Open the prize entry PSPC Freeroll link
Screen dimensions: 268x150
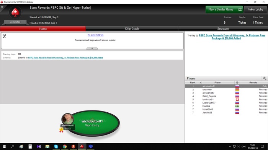point(232,37)
